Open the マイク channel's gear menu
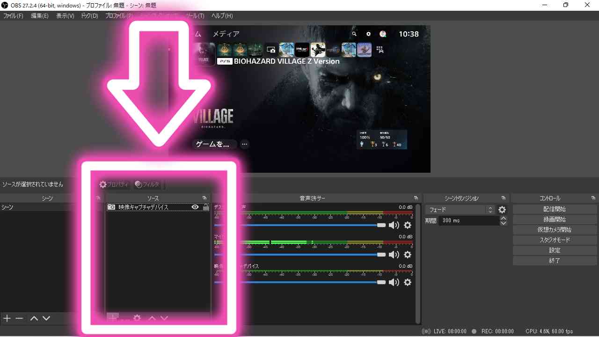This screenshot has height=337, width=599. click(x=408, y=255)
